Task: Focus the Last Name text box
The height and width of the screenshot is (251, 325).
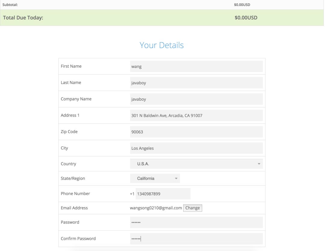Action: [x=196, y=83]
